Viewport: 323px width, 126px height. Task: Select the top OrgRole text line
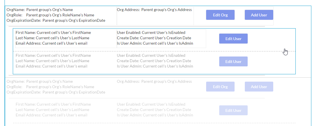coord(50,15)
